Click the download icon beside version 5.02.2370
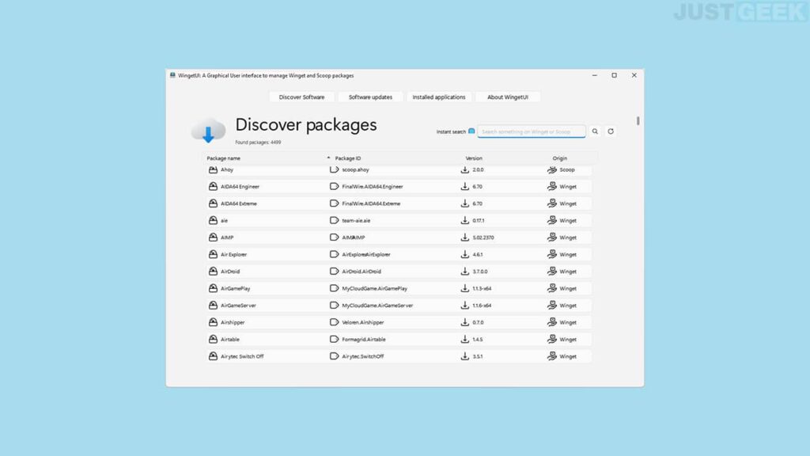The width and height of the screenshot is (810, 456). point(465,237)
